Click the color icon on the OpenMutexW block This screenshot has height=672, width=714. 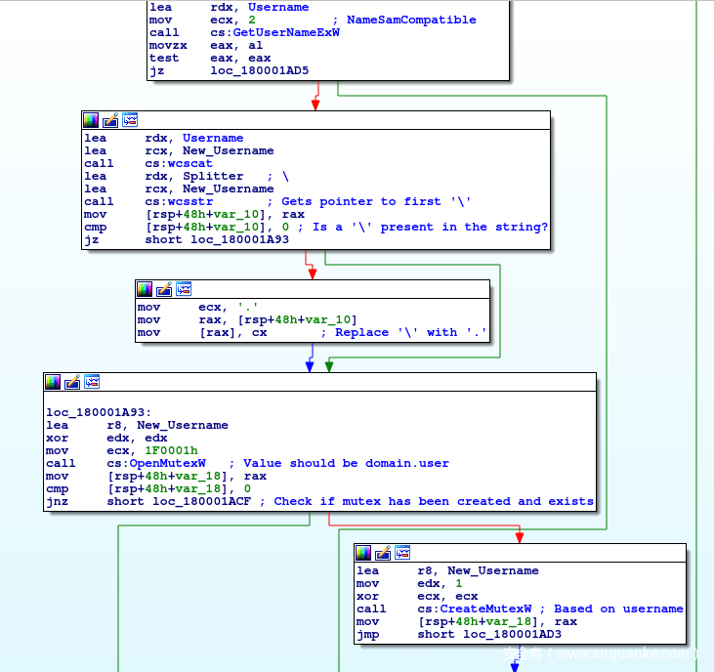pos(53,381)
